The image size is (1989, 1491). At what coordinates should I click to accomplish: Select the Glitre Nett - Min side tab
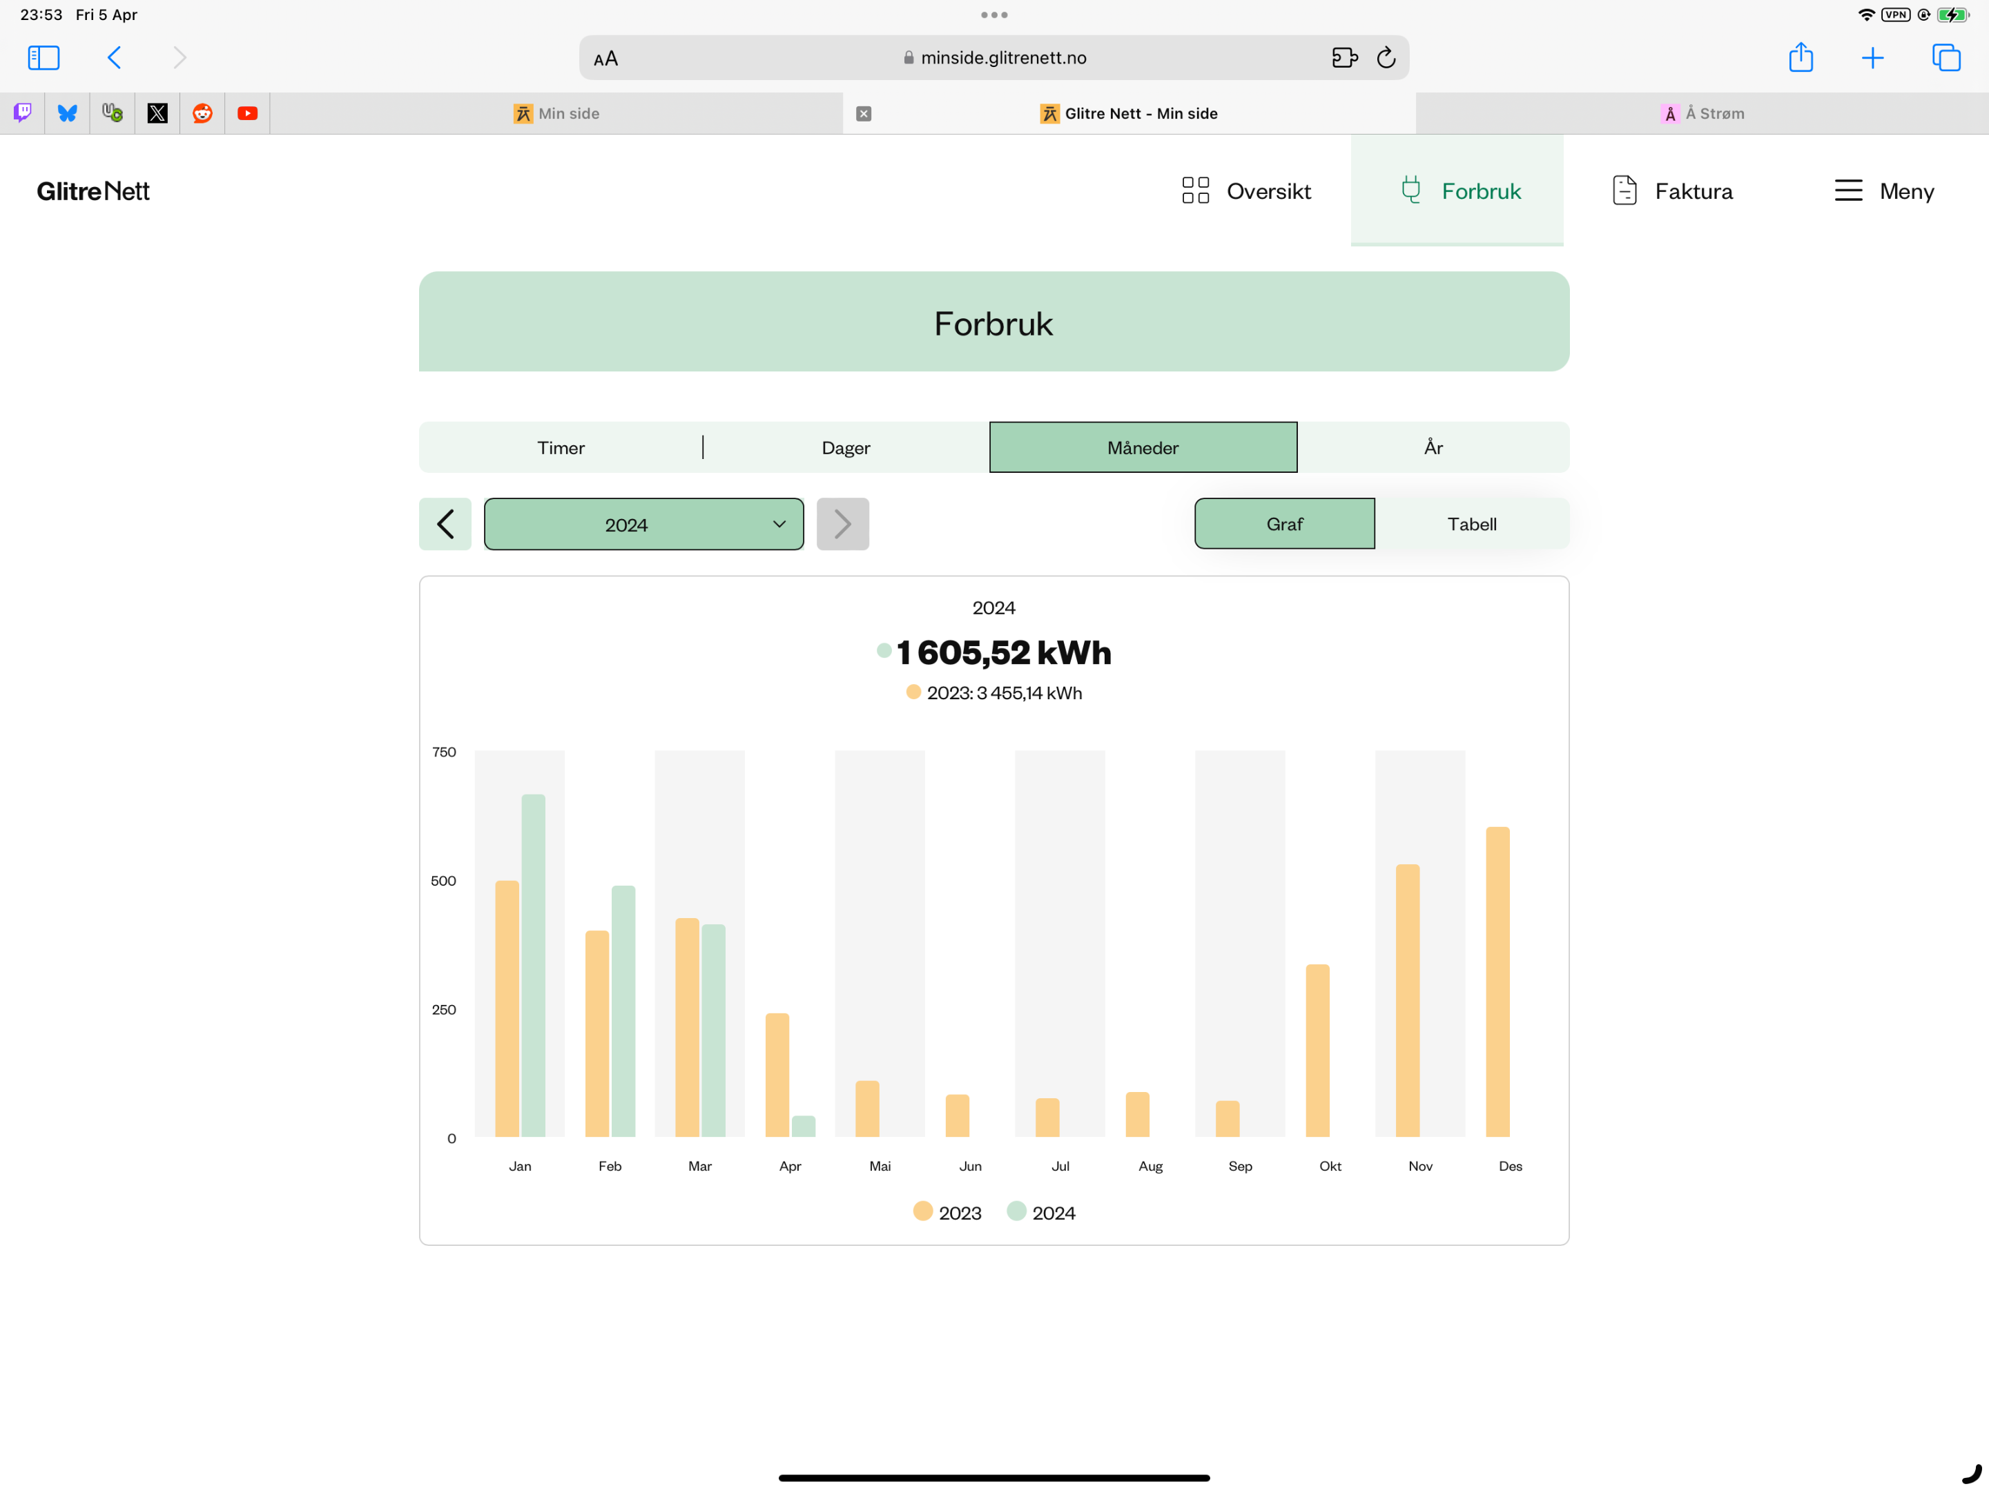(1129, 113)
